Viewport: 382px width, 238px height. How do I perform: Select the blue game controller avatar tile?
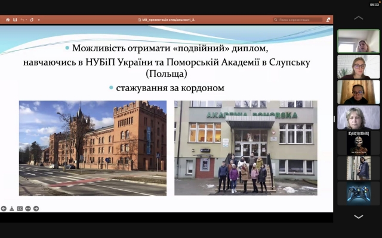[358, 193]
